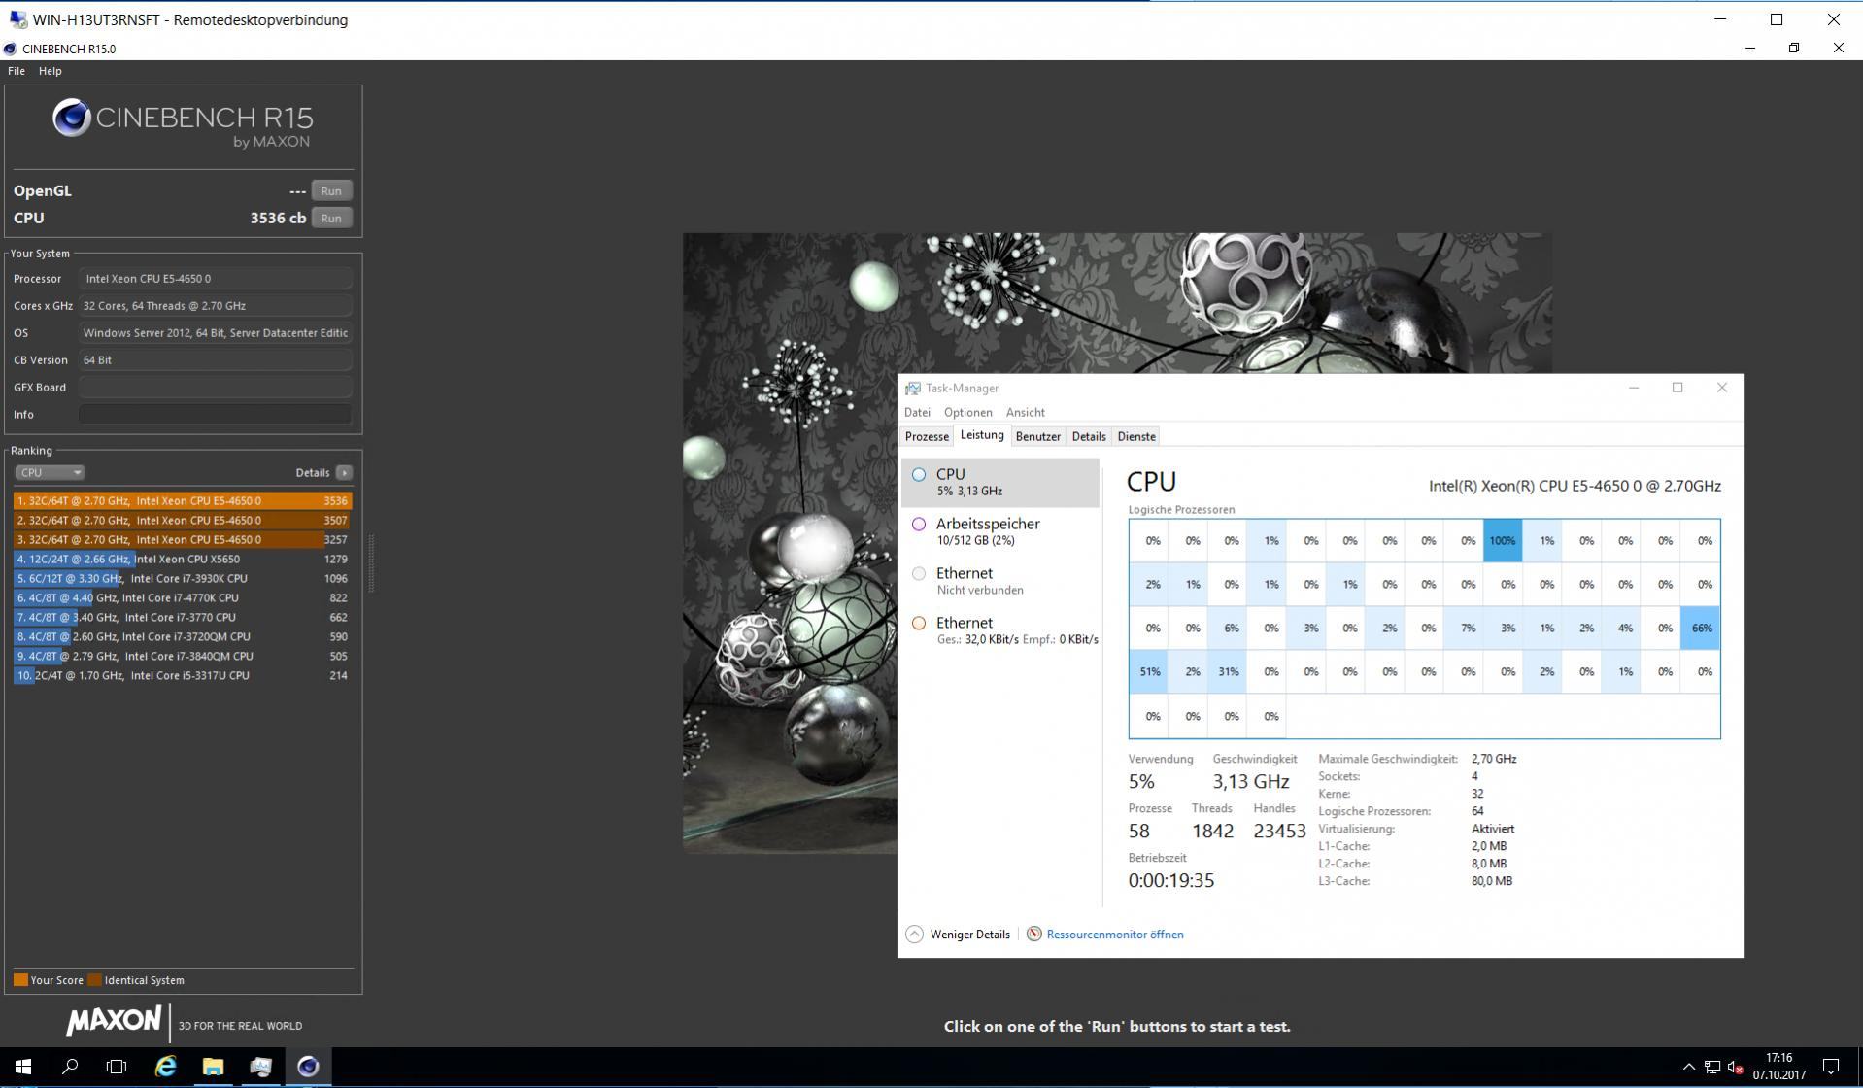Switch to Cinebench taskbar icon
This screenshot has height=1088, width=1863.
(308, 1067)
